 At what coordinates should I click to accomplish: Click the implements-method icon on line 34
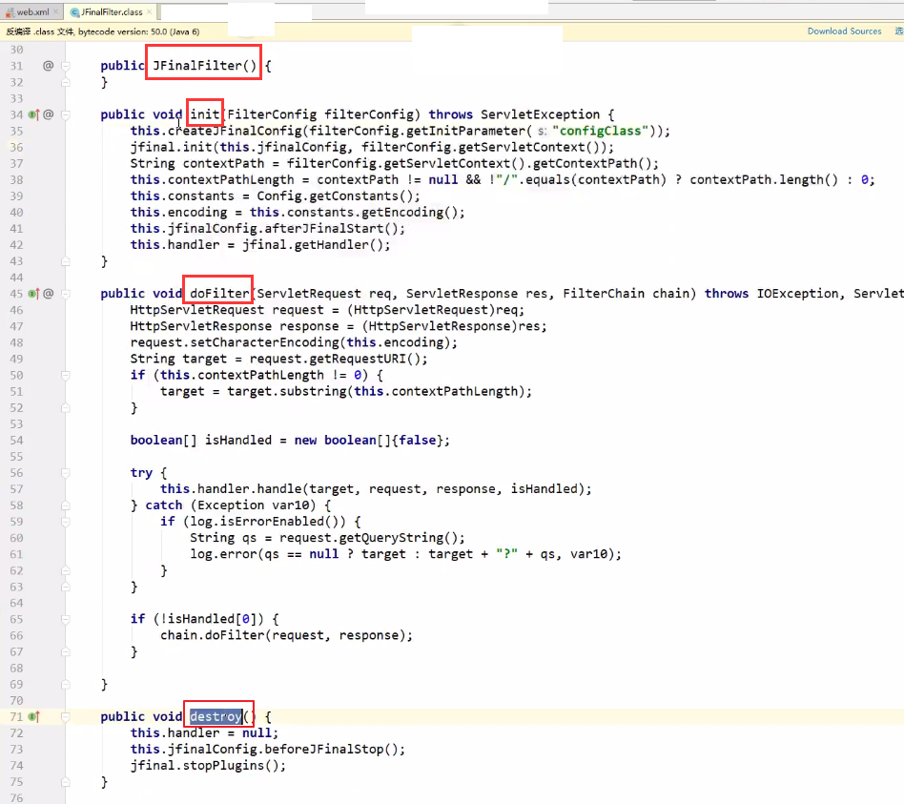(x=33, y=114)
